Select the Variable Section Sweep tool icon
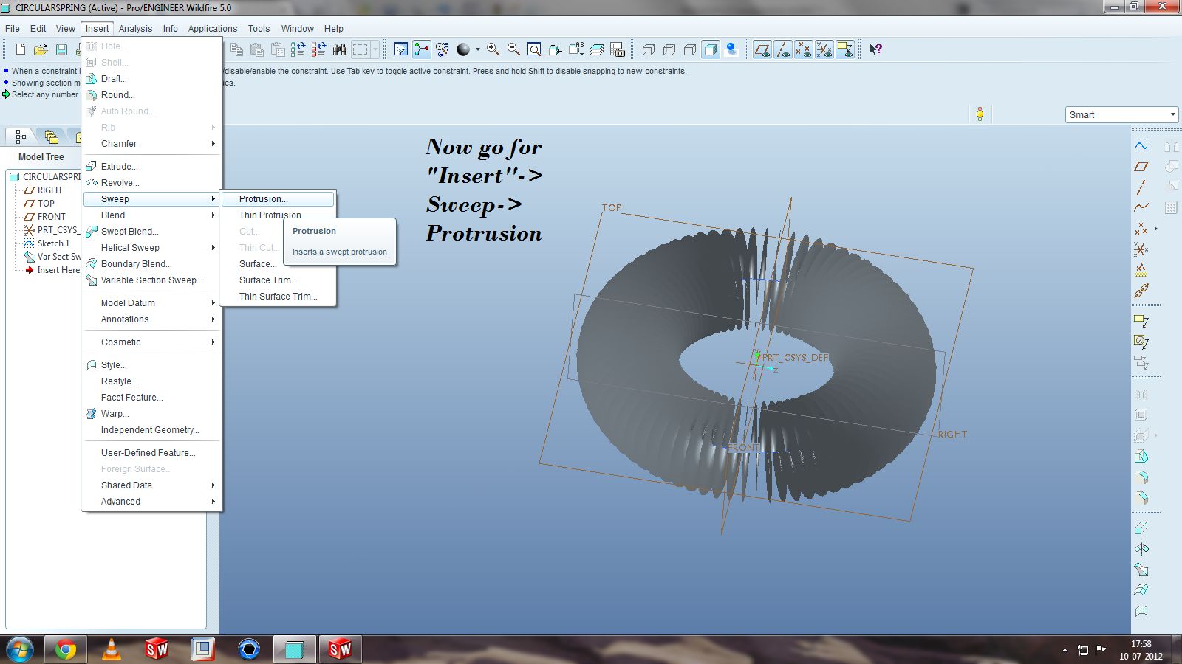 tap(1141, 569)
